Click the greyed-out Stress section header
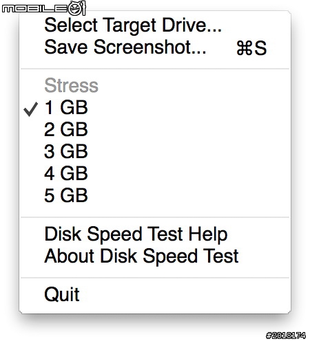 click(x=71, y=85)
